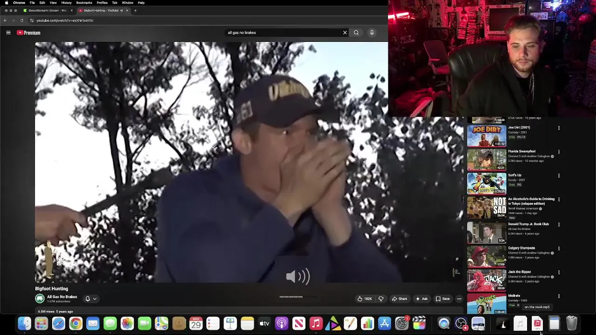Image resolution: width=596 pixels, height=335 pixels.
Task: Open App Store from the Dock
Action: point(385,323)
